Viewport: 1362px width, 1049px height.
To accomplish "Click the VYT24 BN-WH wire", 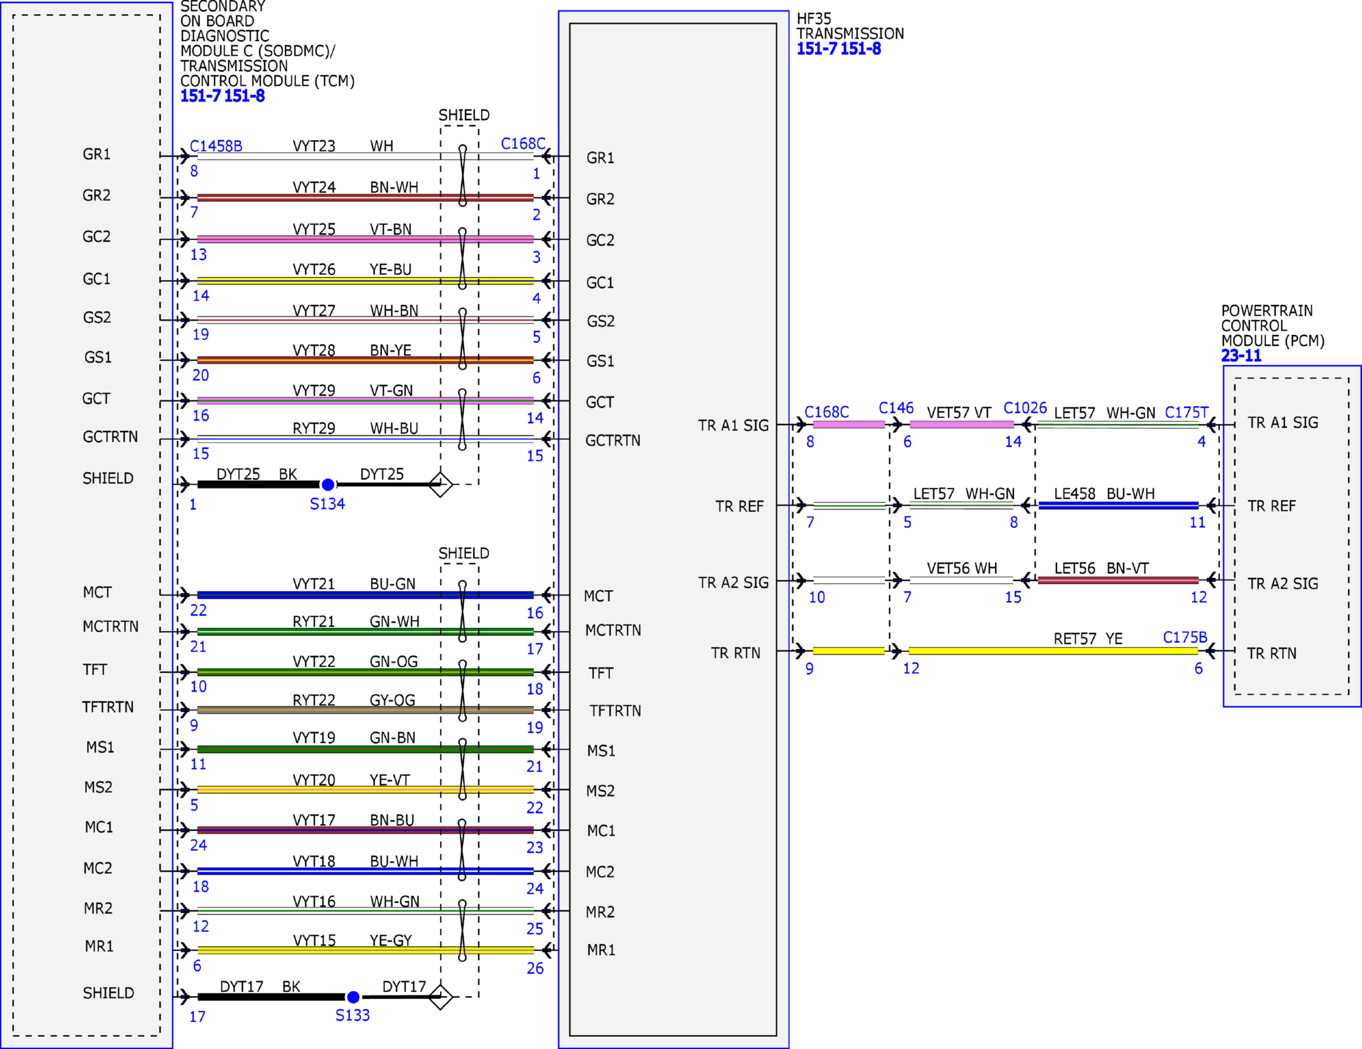I will pos(365,198).
